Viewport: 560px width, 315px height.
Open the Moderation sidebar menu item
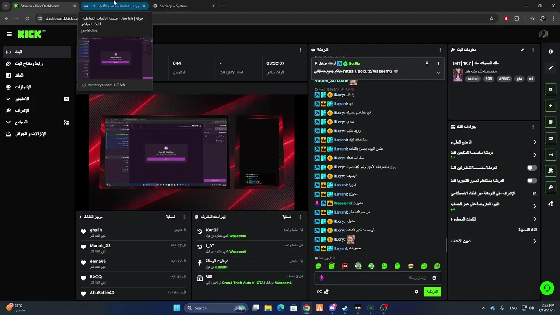pos(37,110)
